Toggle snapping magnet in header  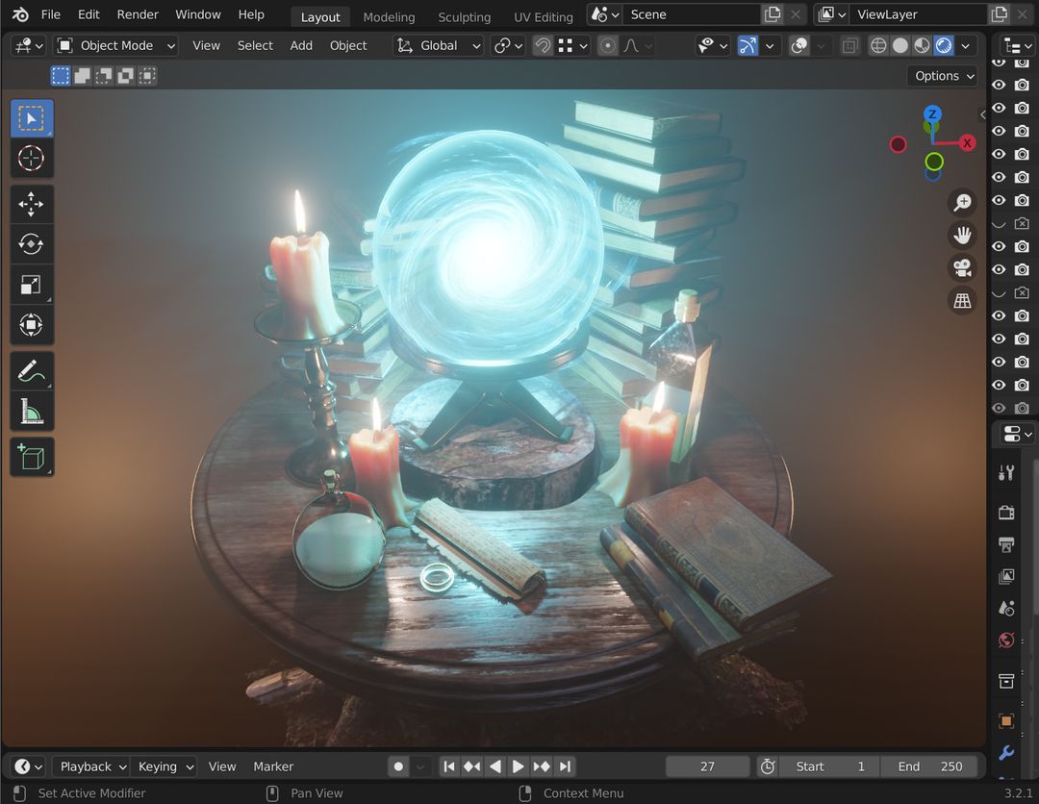click(544, 45)
